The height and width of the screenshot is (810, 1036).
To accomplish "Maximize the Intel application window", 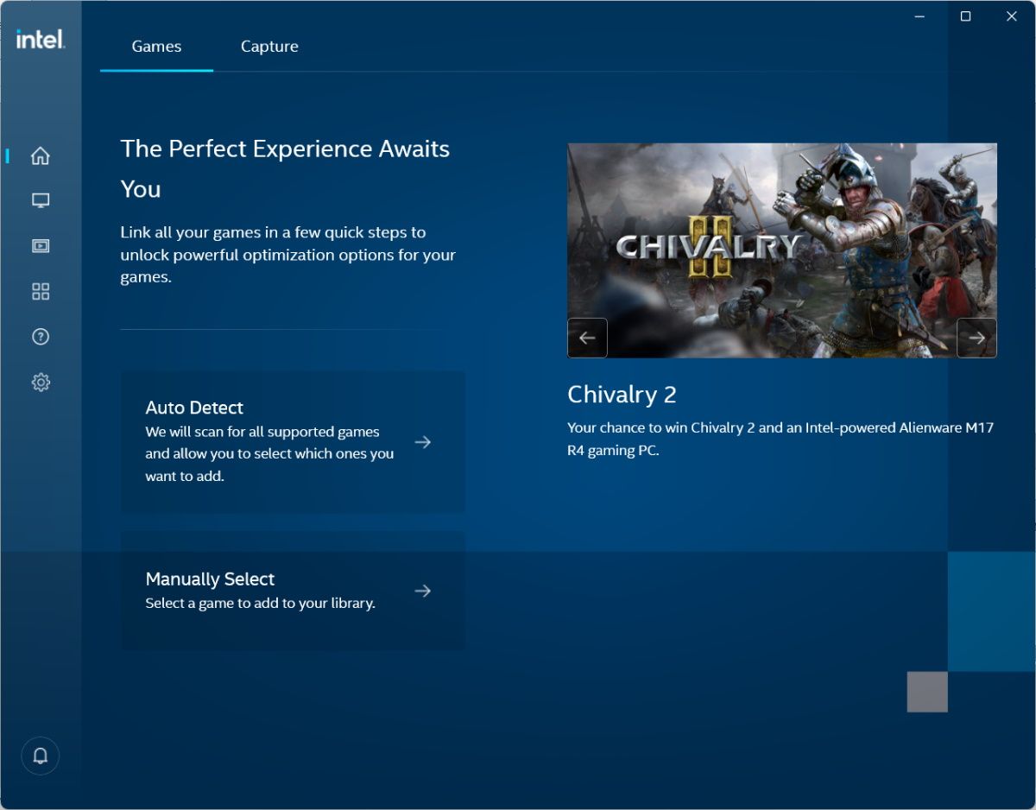I will [965, 16].
